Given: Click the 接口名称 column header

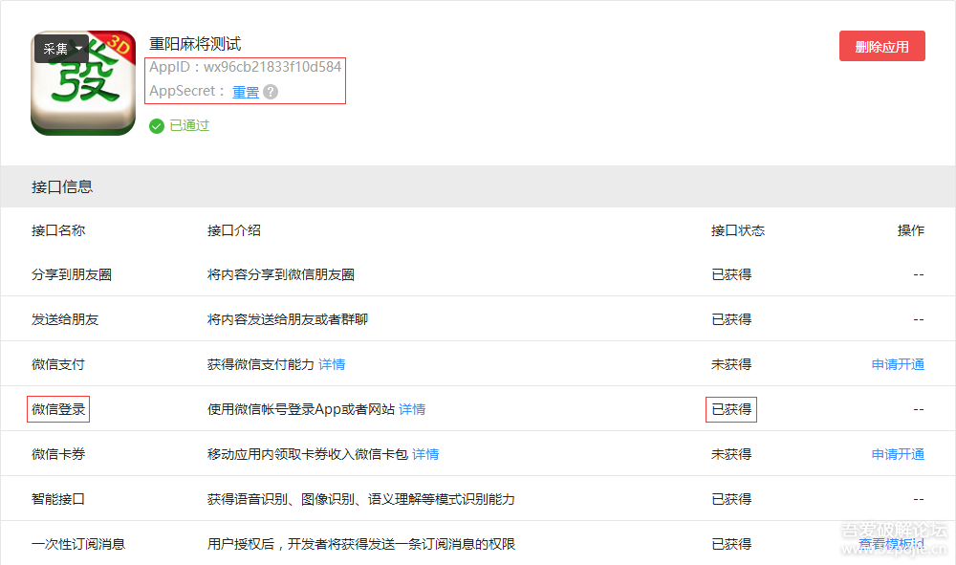Looking at the screenshot, I should click(58, 230).
